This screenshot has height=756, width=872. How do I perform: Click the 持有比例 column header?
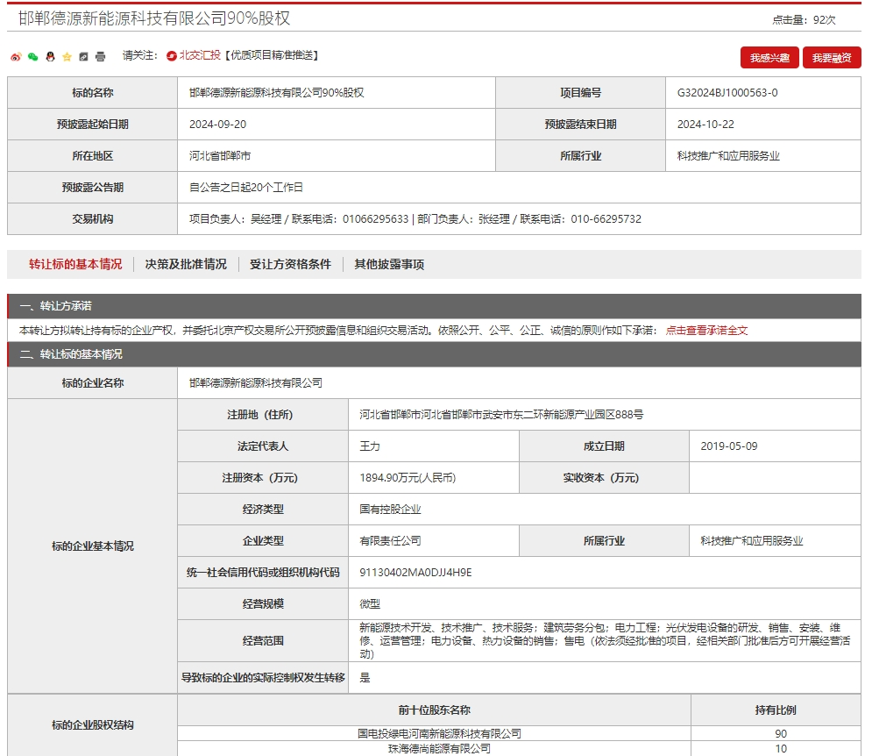point(776,710)
